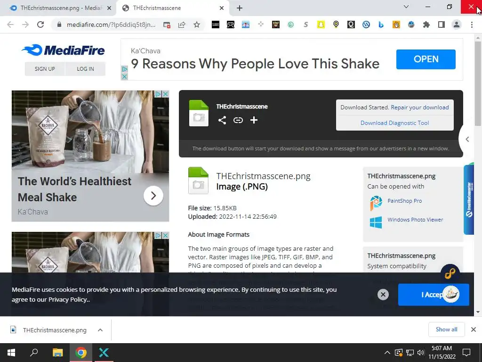
Task: Click the next arrow on Ka'Chava ad
Action: pos(153,196)
